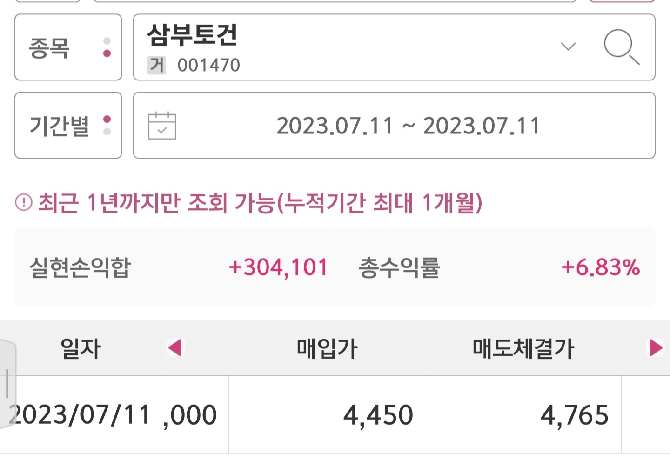Select the 2023/07/11 row date cell

pos(80,414)
